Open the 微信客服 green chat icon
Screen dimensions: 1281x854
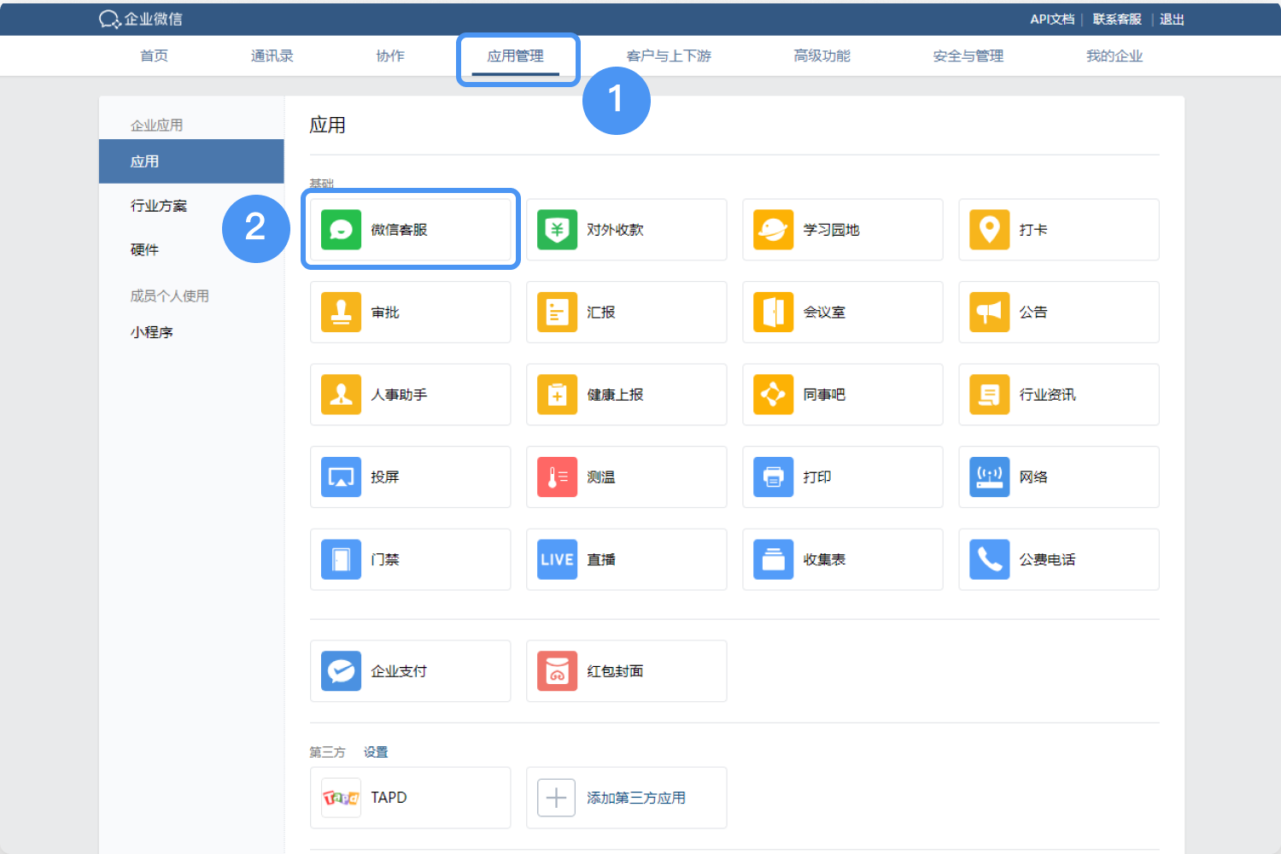point(341,230)
